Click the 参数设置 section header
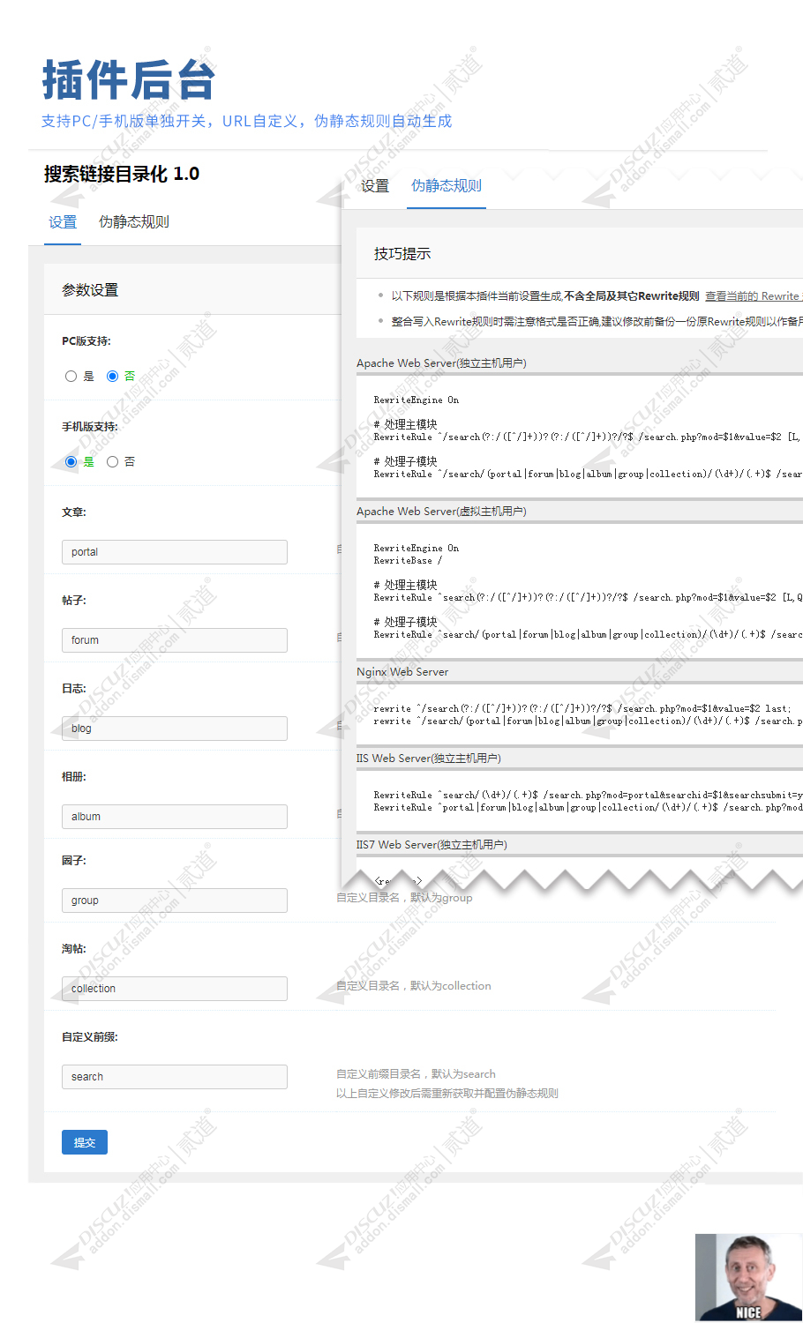Image resolution: width=803 pixels, height=1323 pixels. (x=90, y=289)
